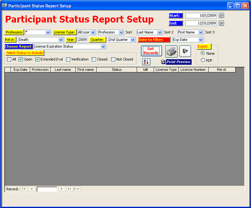This screenshot has width=251, height=208.
Task: Click the yellow License Type label button
Action: 64,32
